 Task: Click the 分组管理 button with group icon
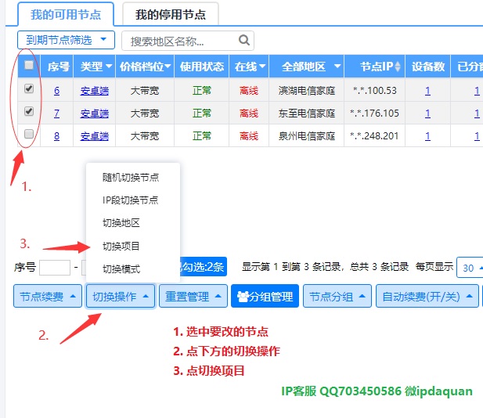(x=265, y=297)
